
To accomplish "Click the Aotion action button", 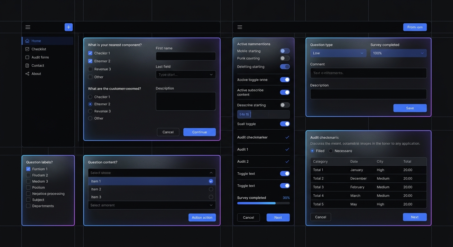I will click(x=202, y=217).
